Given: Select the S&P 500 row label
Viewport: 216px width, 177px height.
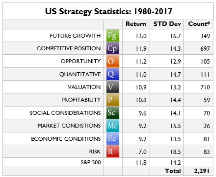Looking at the screenshot, I should click(x=90, y=161).
